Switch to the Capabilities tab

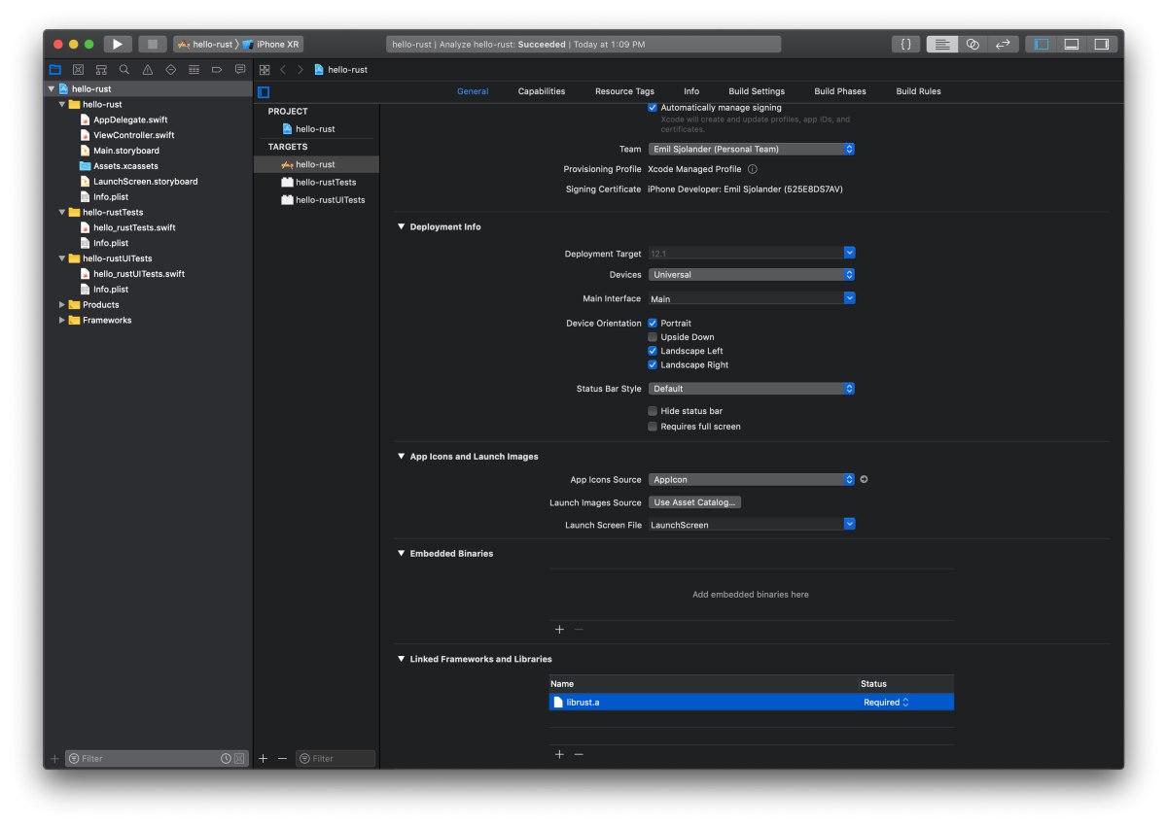click(542, 91)
